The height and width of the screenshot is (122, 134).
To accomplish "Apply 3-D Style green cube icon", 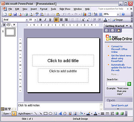I will click(x=122, y=113).
